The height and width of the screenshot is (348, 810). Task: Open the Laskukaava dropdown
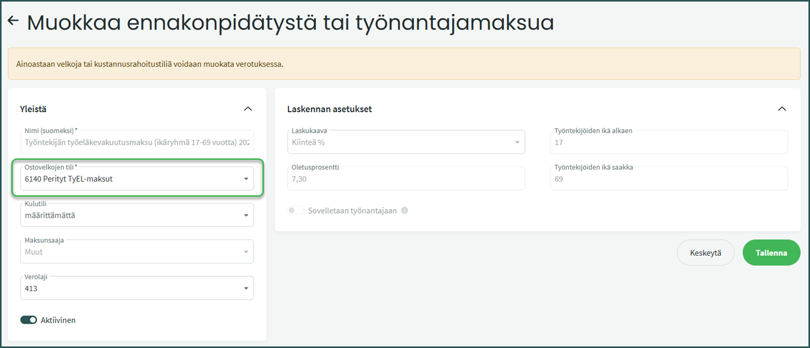406,142
